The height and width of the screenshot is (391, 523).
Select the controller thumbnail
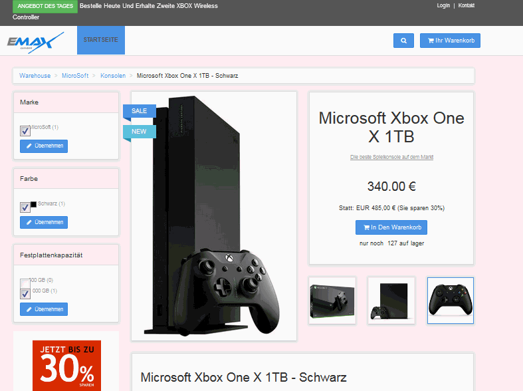pos(451,301)
